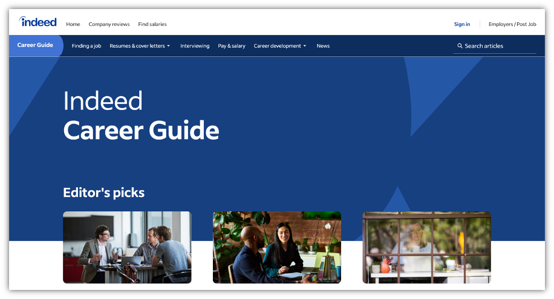Click the Indeed Career Guide hero title
The width and height of the screenshot is (554, 299).
pyautogui.click(x=141, y=116)
